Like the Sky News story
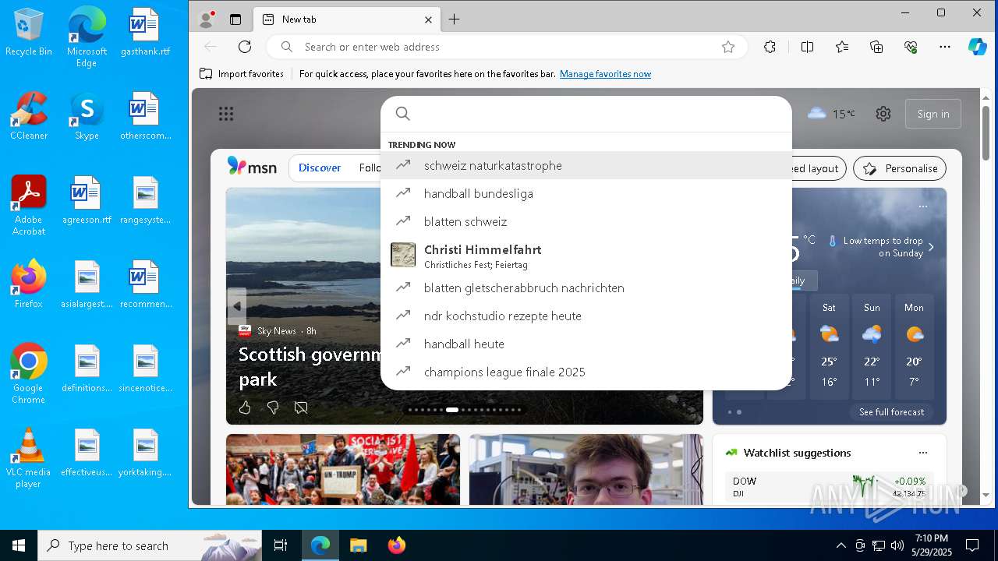Viewport: 998px width, 561px height. coord(245,408)
